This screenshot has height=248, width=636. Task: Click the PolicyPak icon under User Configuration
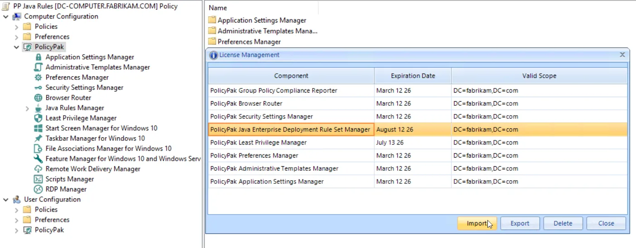click(x=27, y=230)
